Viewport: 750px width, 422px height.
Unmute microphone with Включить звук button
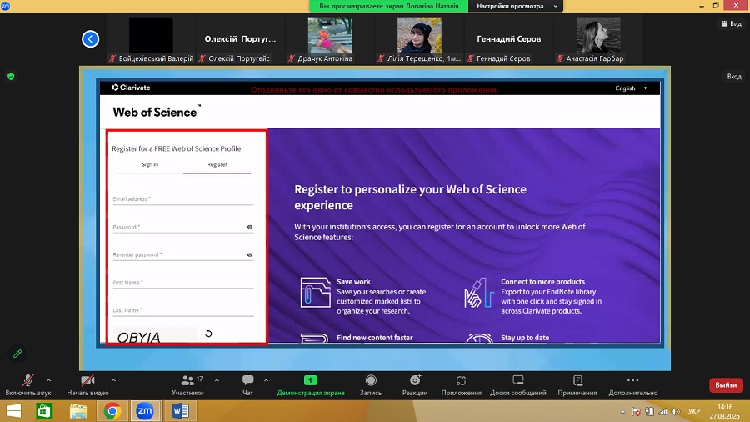(27, 384)
